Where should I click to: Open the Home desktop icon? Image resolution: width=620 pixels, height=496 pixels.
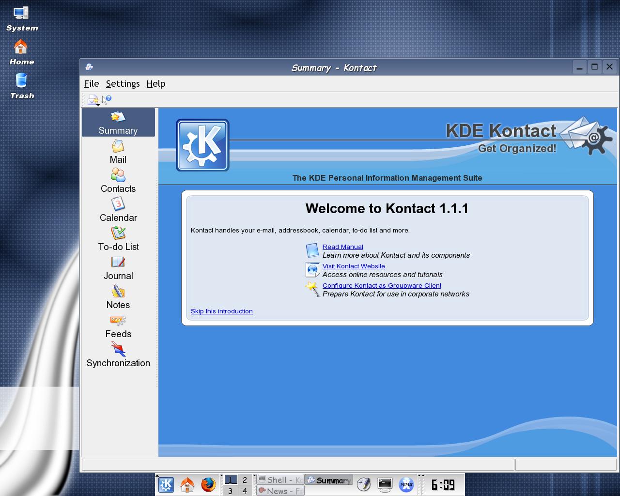(21, 53)
